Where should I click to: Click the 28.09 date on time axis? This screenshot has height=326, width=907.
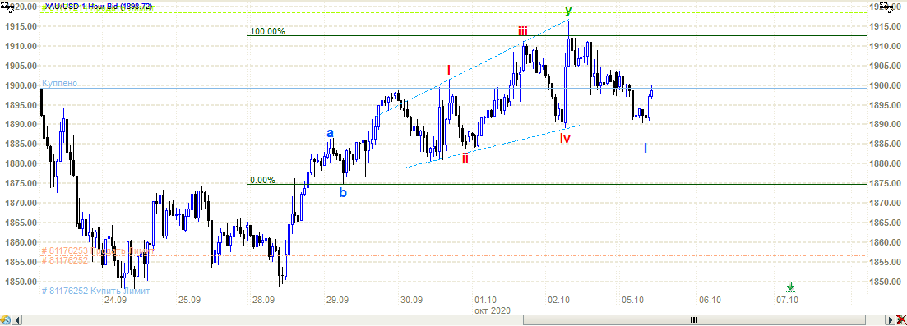[x=263, y=300]
